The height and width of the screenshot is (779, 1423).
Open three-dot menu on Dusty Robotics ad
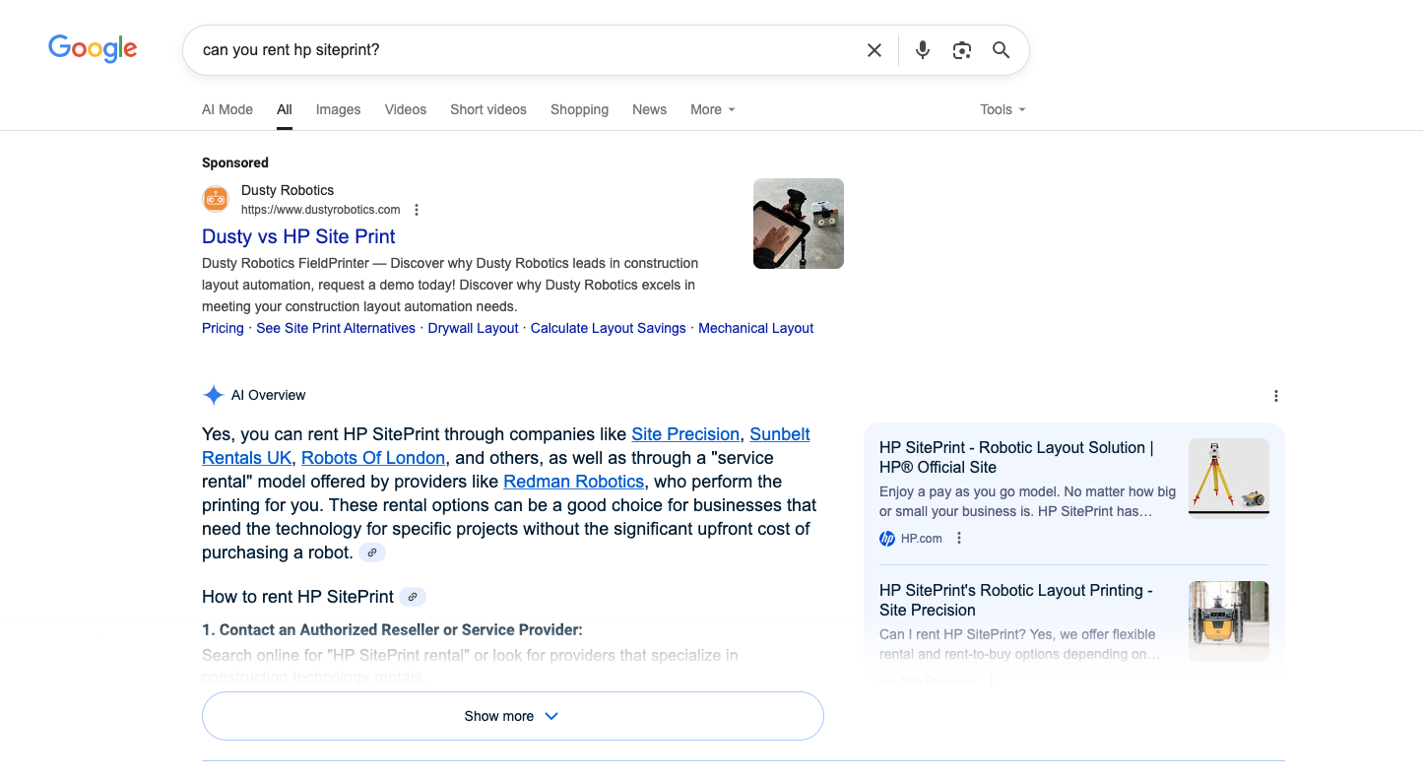(417, 209)
